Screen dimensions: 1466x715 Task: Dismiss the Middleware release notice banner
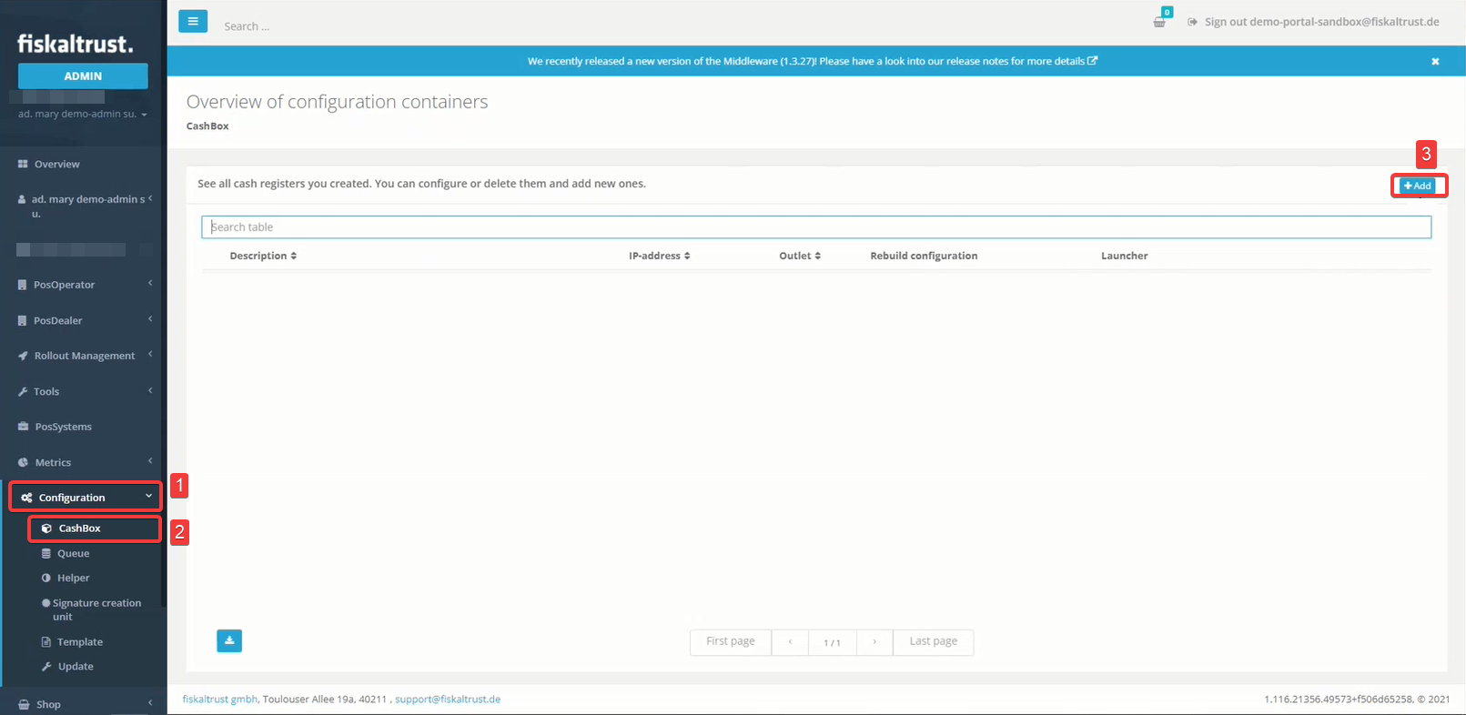[1435, 61]
